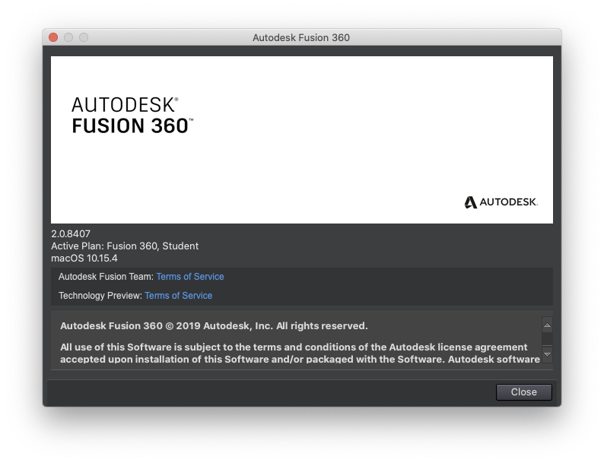Click the license paragraph beginning 'All use of this Software'
The image size is (604, 463).
pyautogui.click(x=300, y=353)
